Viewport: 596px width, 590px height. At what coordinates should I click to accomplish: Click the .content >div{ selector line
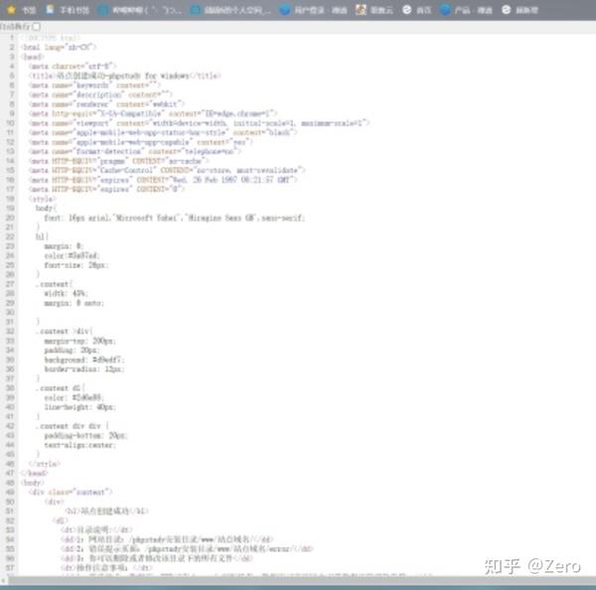[65, 331]
